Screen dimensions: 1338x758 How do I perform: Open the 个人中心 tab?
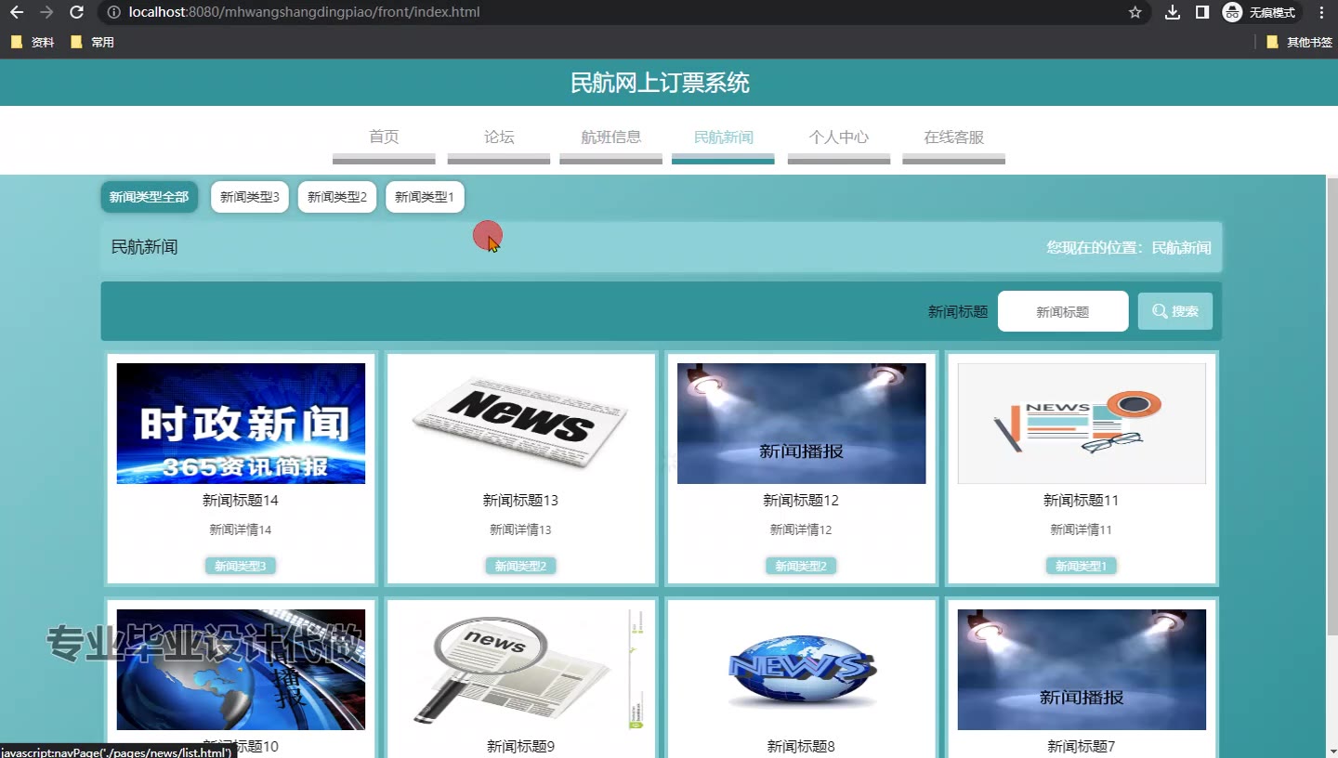[x=839, y=137]
